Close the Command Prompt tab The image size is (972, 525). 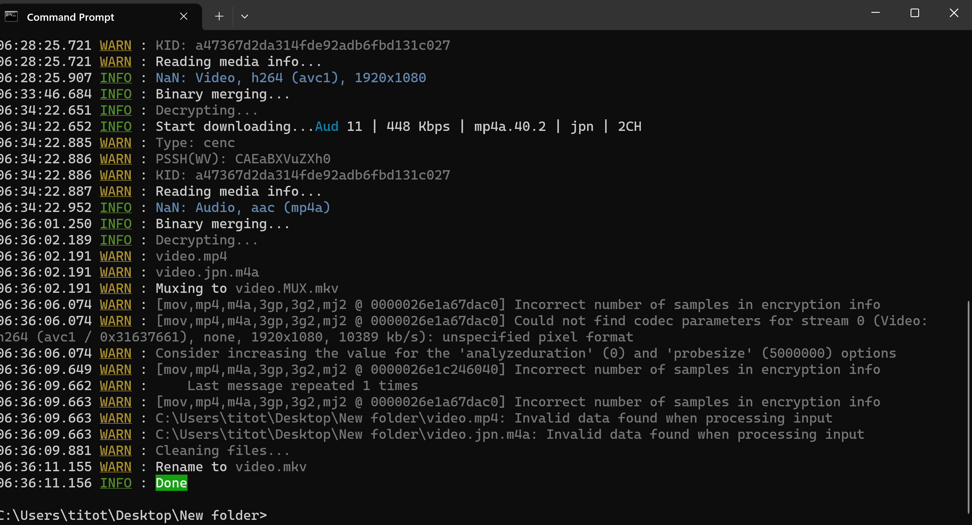tap(184, 17)
